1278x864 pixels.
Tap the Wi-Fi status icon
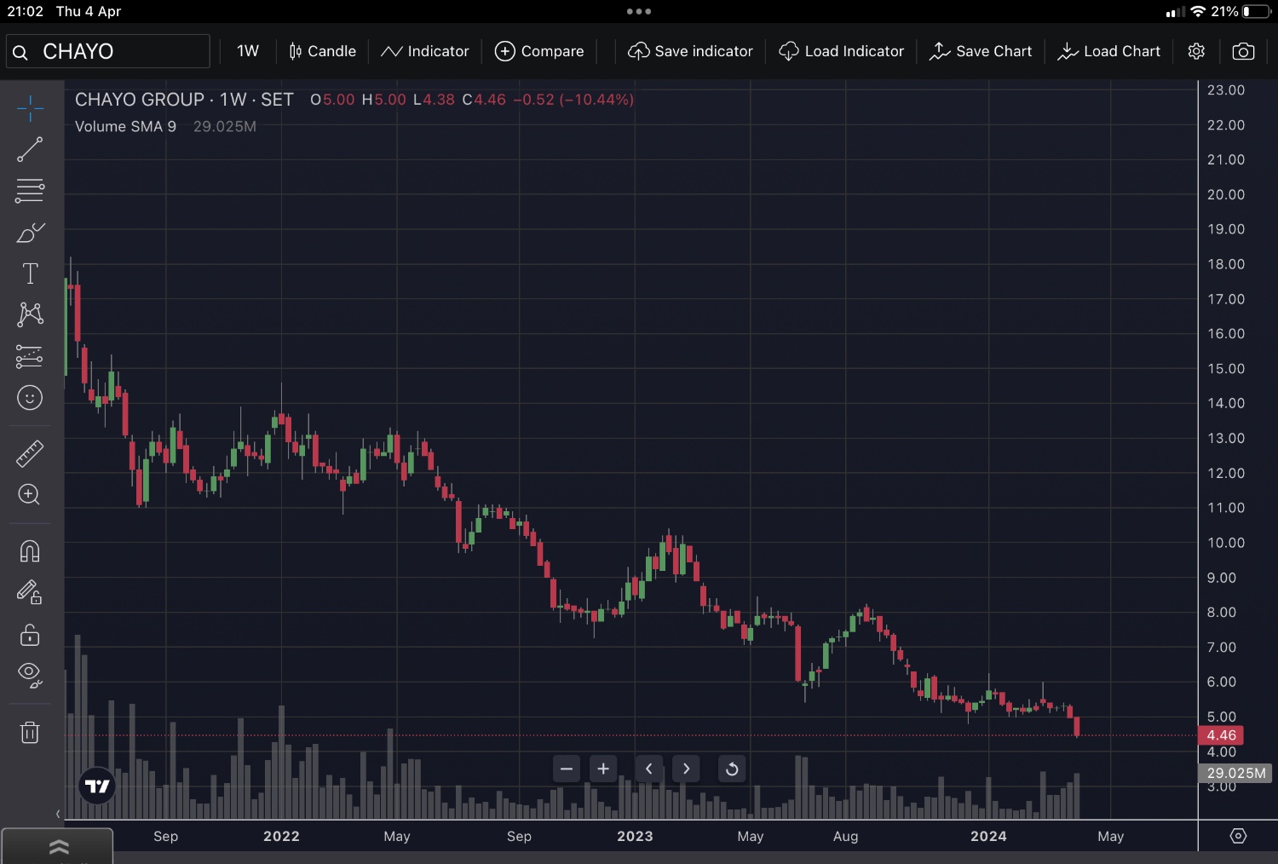click(1198, 11)
